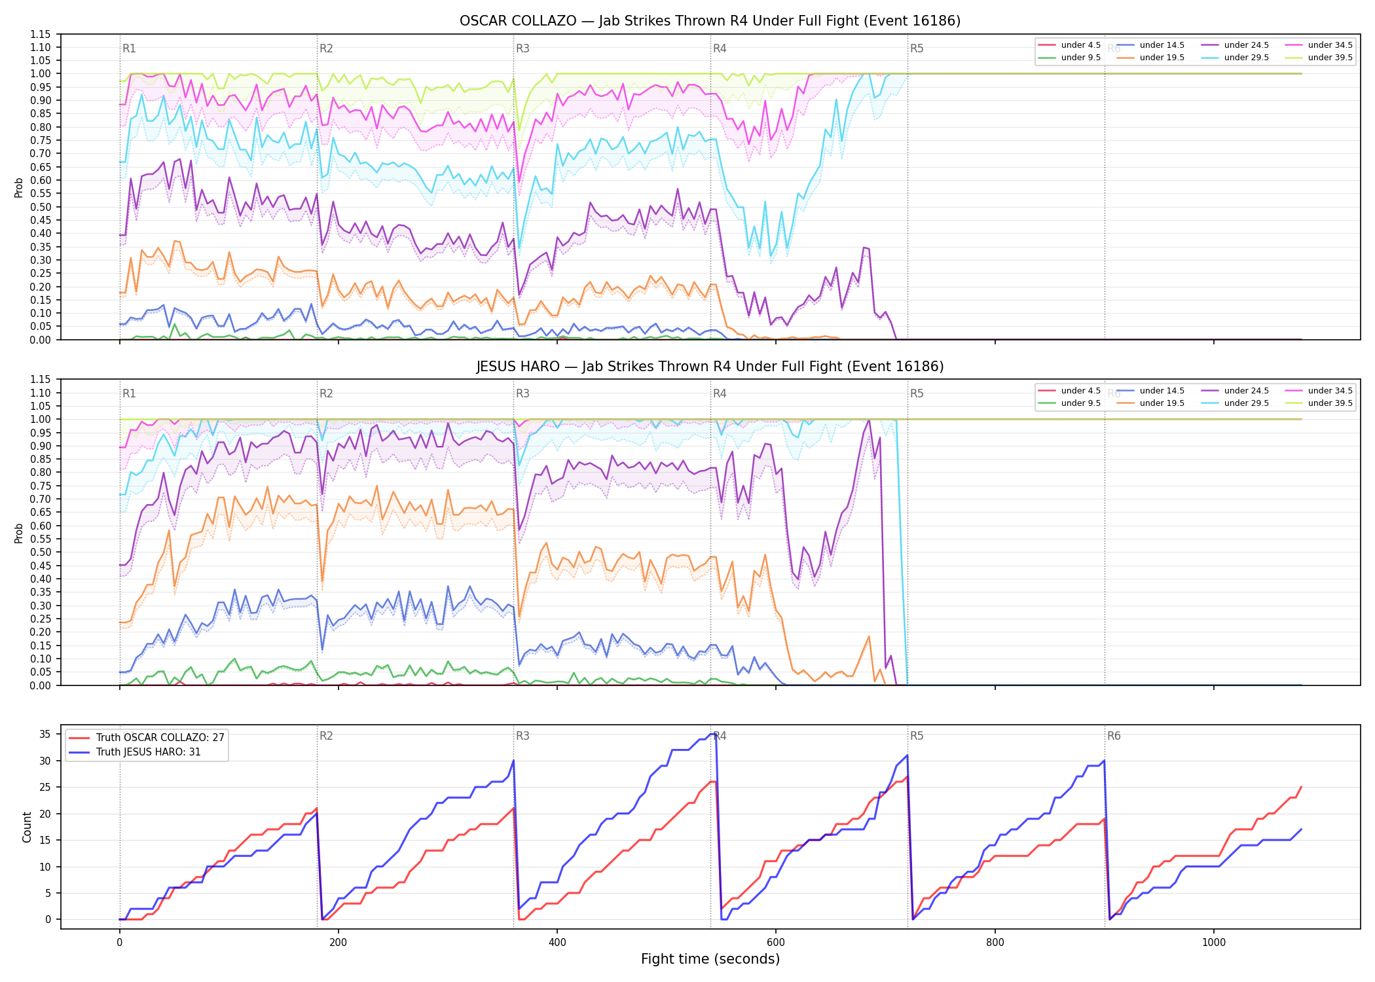Click the R3 marker in Oscar Collazo chart
Viewport: 1375px width, 982px height.
(522, 48)
